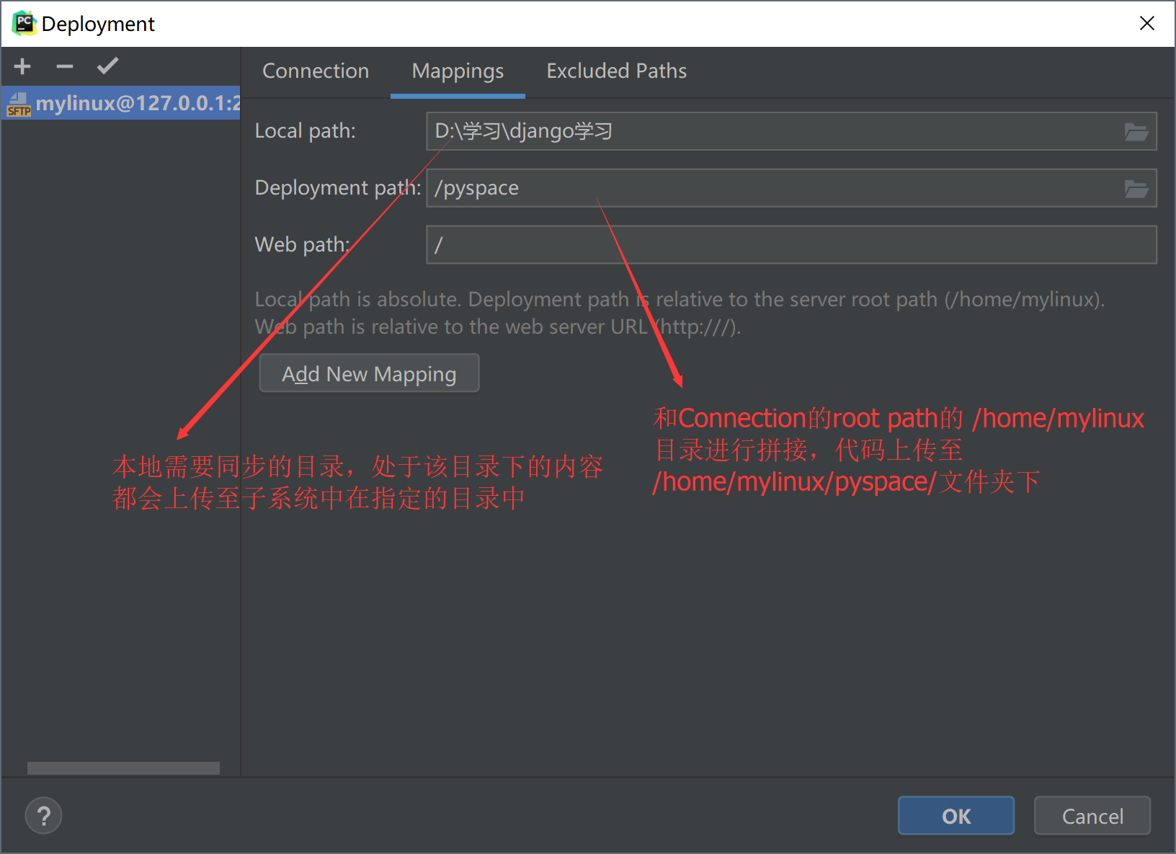The width and height of the screenshot is (1176, 854).
Task: Browse for Deployment path folder
Action: (x=1136, y=188)
